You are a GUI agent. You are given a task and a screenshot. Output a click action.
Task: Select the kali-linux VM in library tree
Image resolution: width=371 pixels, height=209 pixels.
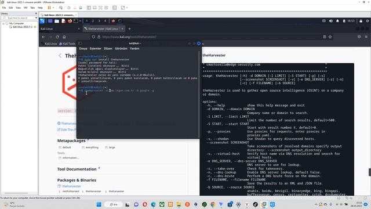[x=23, y=27]
